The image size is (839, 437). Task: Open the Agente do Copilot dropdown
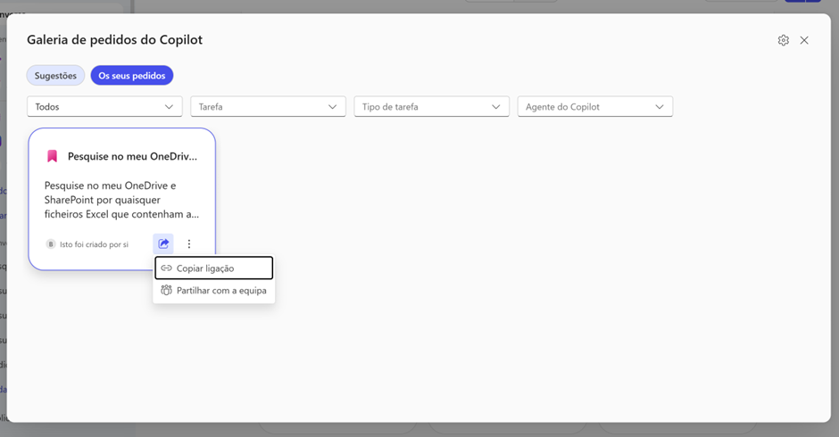pyautogui.click(x=594, y=107)
